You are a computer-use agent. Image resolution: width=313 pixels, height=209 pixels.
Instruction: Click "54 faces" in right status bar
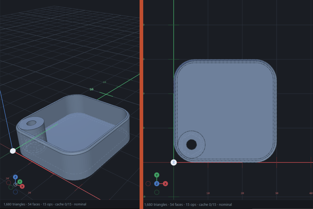175,205
